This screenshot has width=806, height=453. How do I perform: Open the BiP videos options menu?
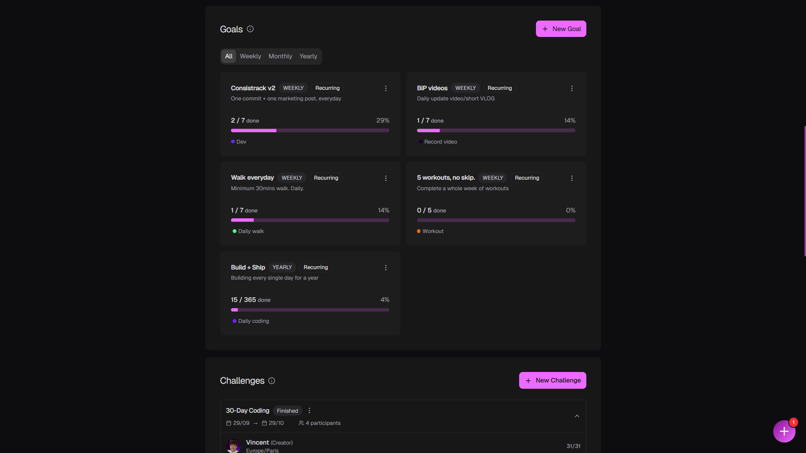point(572,89)
